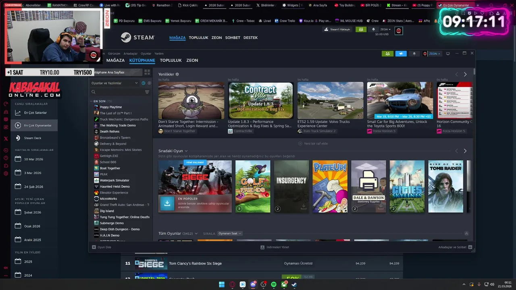Screen dimensions: 516x290
Task: Open CREW Trello bookmark
Action: click(x=285, y=21)
